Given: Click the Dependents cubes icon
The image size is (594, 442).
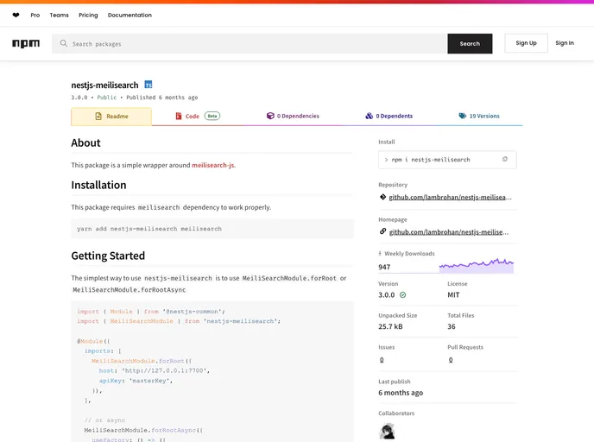Looking at the screenshot, I should (x=369, y=116).
